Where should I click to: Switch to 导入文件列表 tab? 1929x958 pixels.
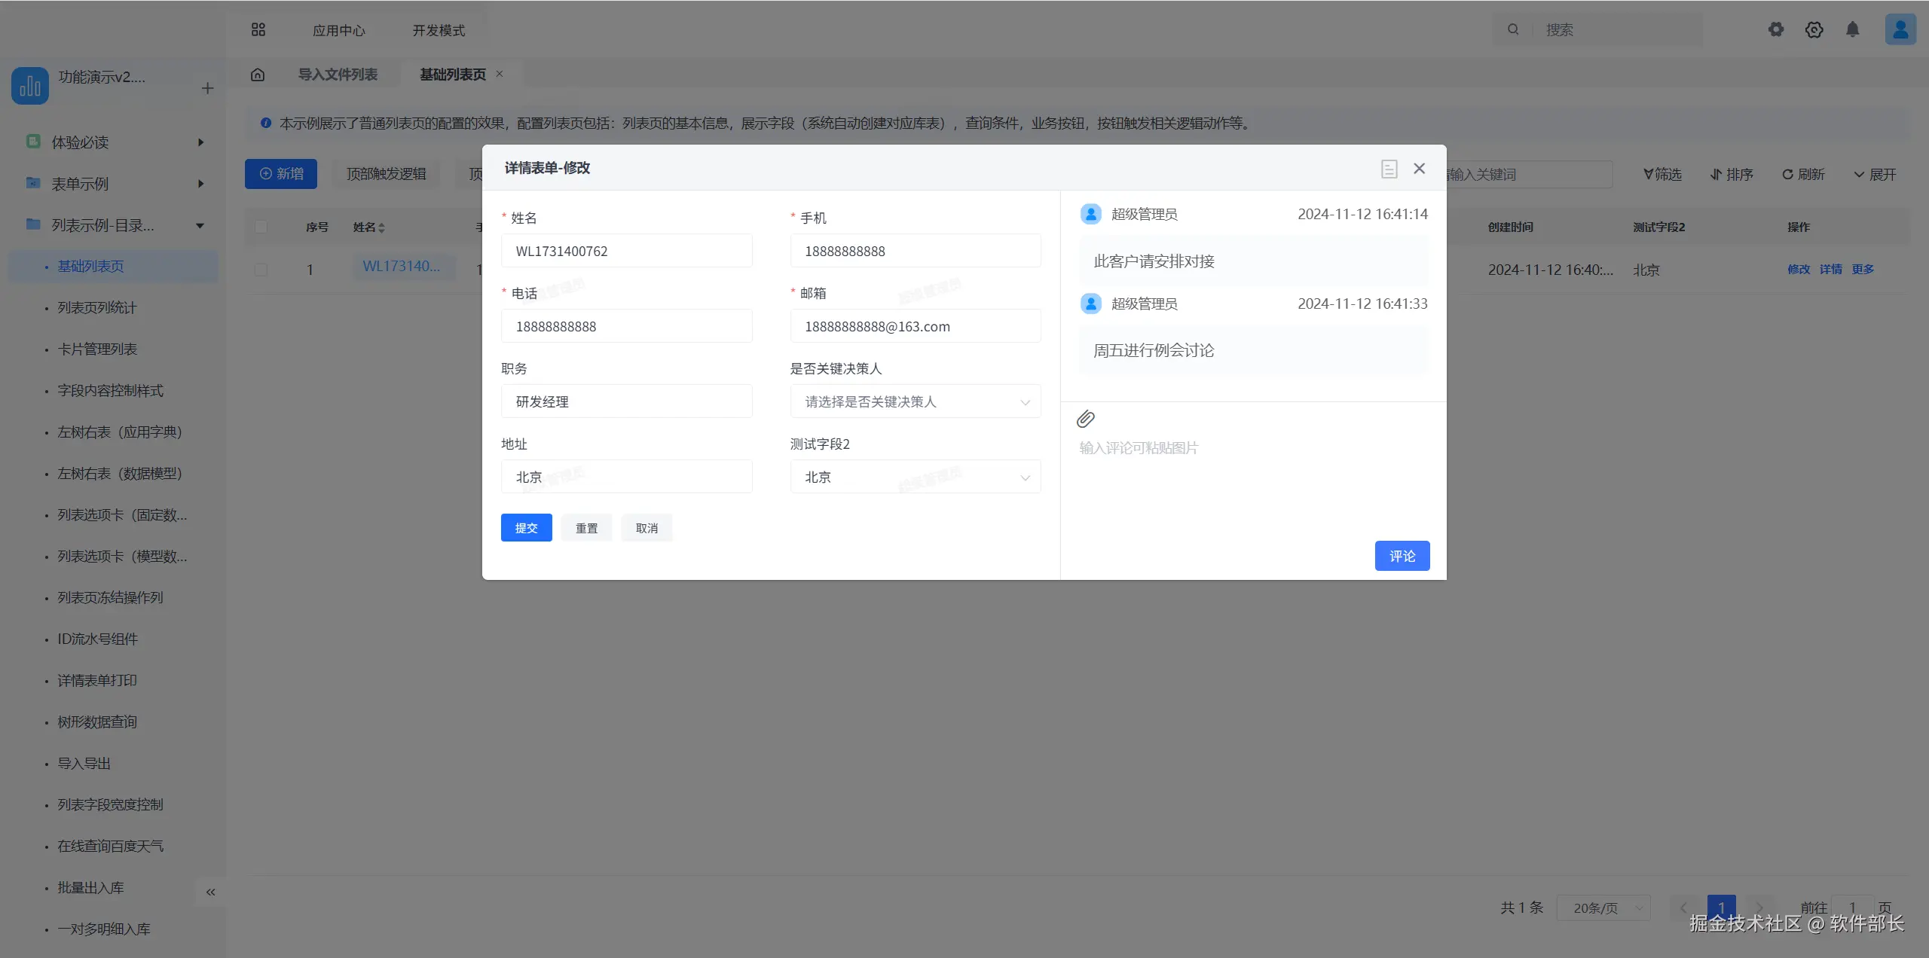point(338,75)
